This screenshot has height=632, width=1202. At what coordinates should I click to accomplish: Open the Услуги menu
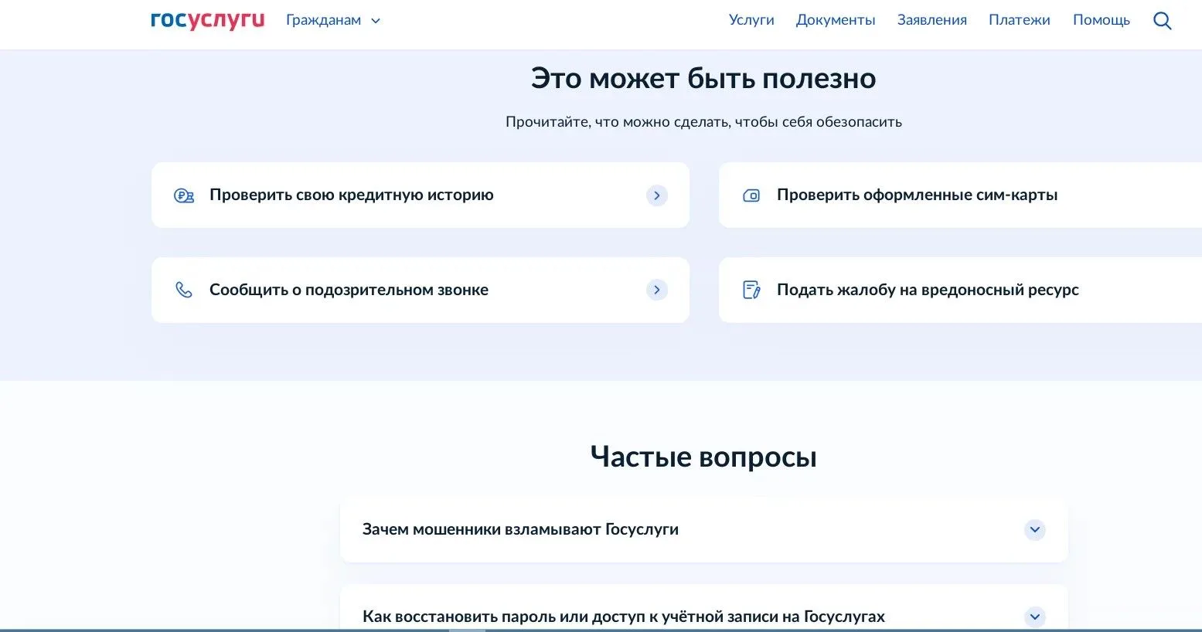(x=751, y=20)
